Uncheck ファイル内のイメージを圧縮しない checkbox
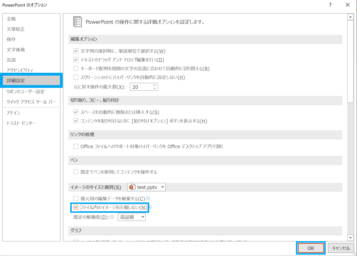Image resolution: width=357 pixels, height=256 pixels. click(x=76, y=207)
